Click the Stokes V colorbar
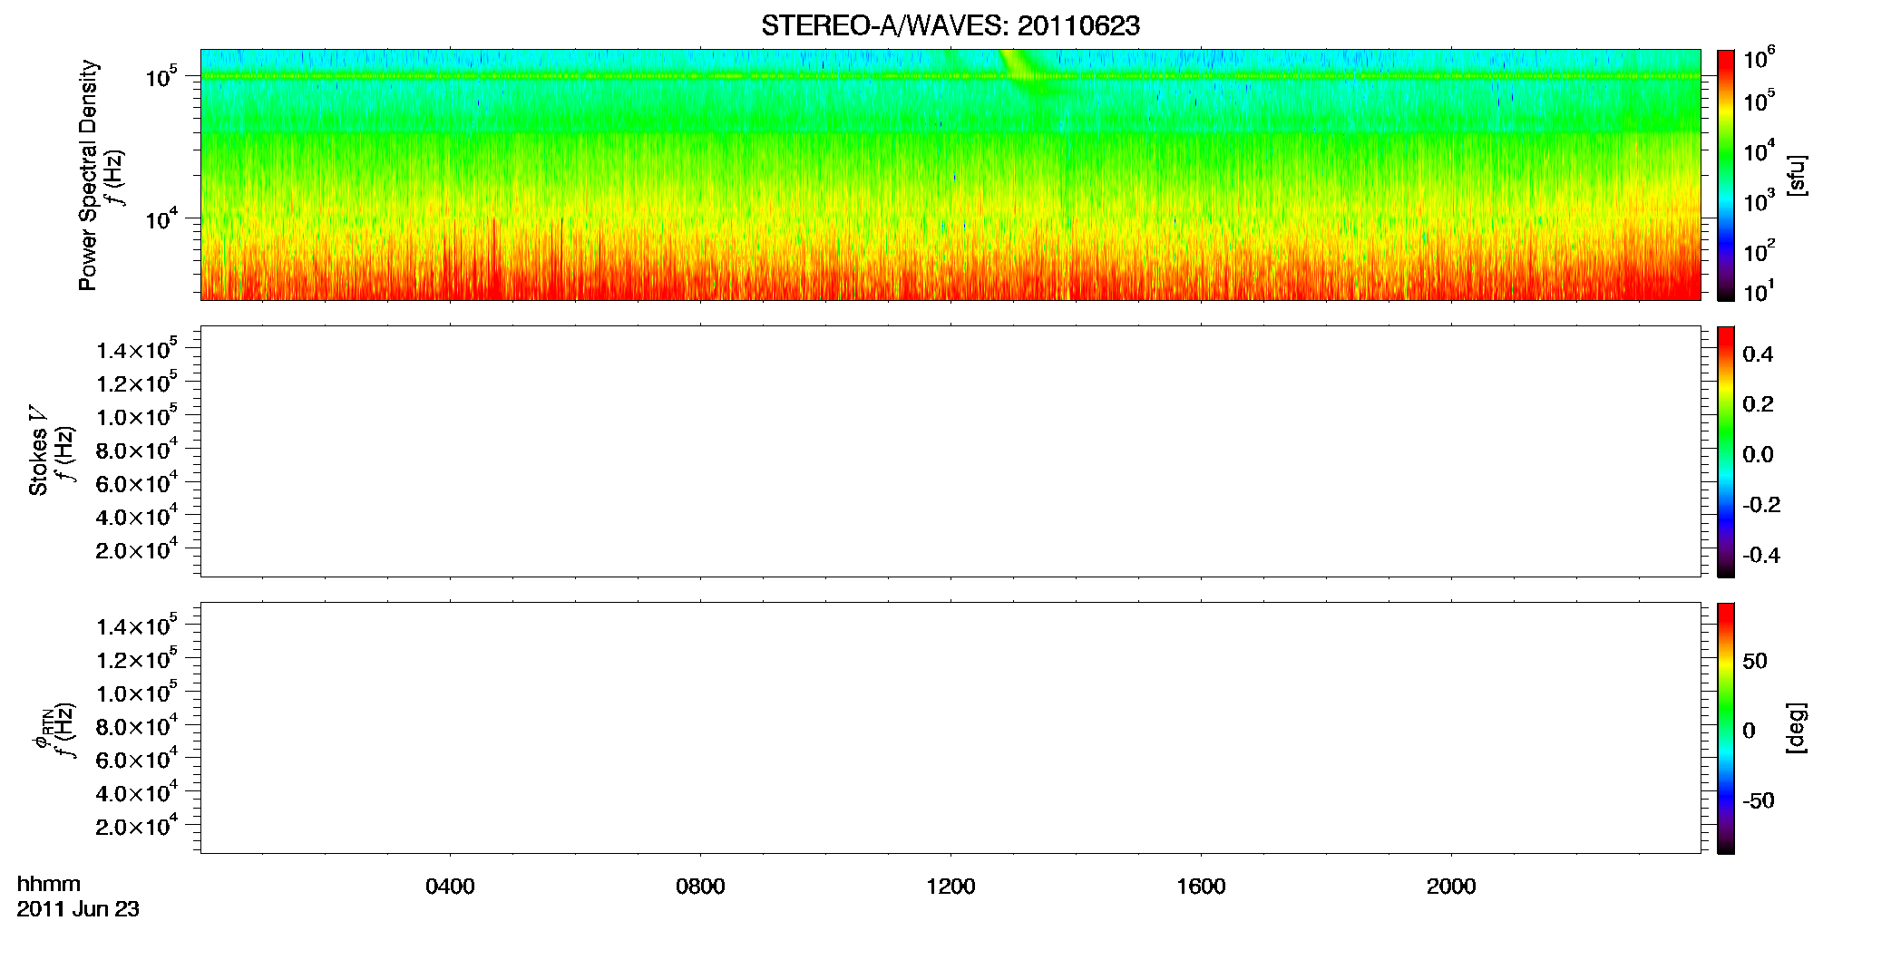 1726,451
